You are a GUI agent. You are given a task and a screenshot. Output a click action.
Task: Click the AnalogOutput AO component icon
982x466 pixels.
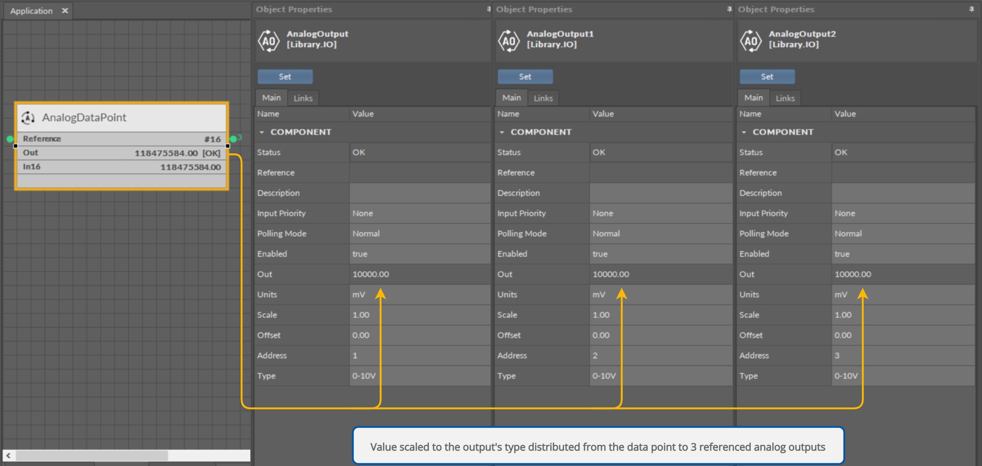point(269,41)
